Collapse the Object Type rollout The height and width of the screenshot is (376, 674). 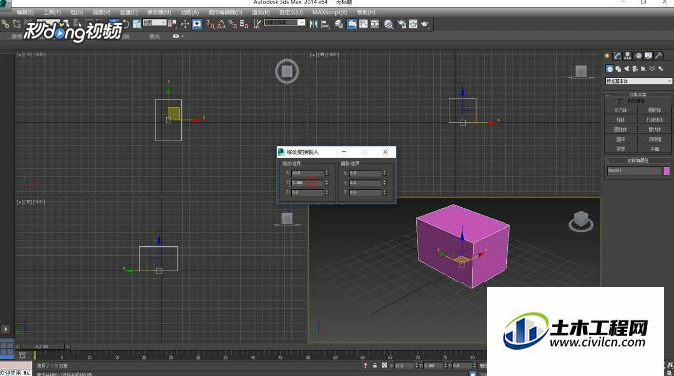pyautogui.click(x=638, y=94)
